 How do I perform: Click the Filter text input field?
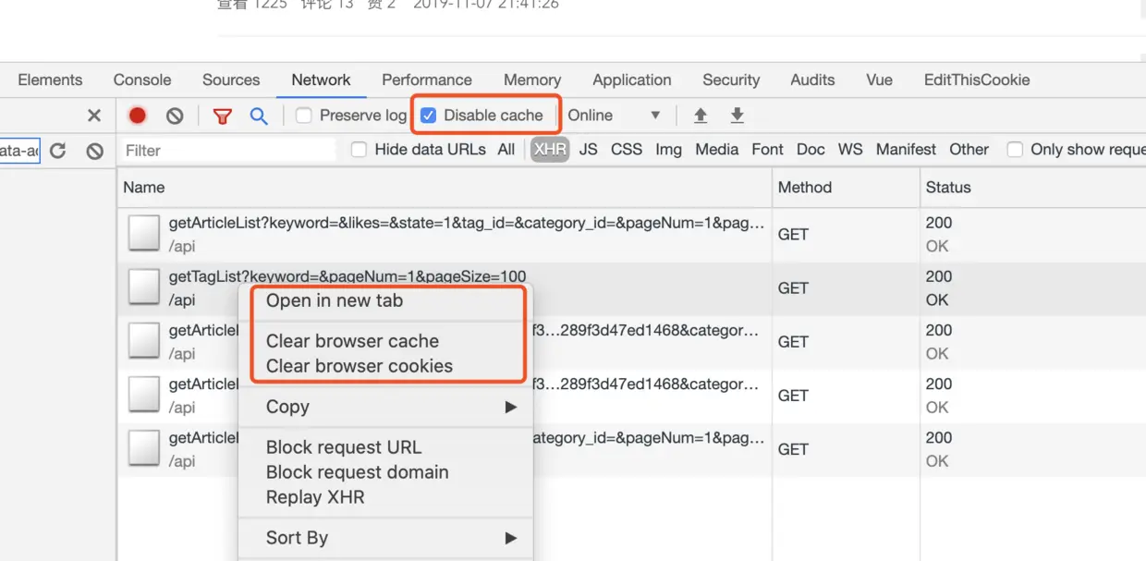point(227,151)
